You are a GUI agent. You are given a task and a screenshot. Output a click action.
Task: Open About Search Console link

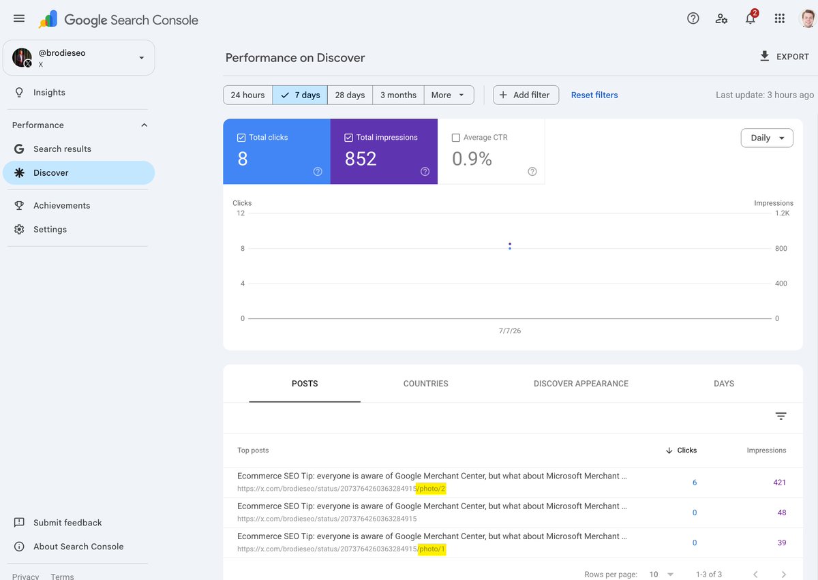click(78, 547)
